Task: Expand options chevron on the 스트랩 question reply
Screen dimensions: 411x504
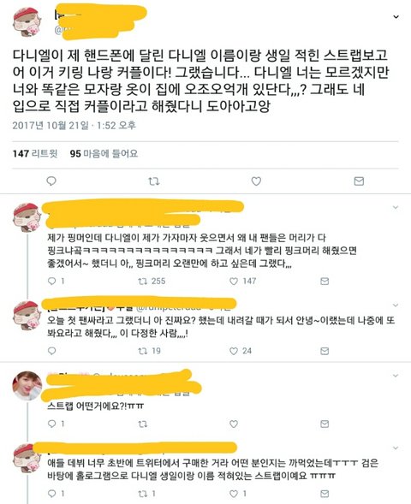Action: click(x=396, y=376)
